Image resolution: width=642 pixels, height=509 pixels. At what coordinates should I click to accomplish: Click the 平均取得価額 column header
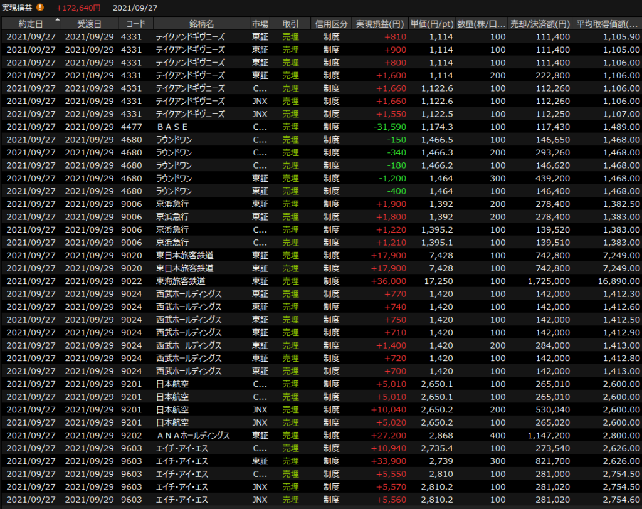click(608, 24)
